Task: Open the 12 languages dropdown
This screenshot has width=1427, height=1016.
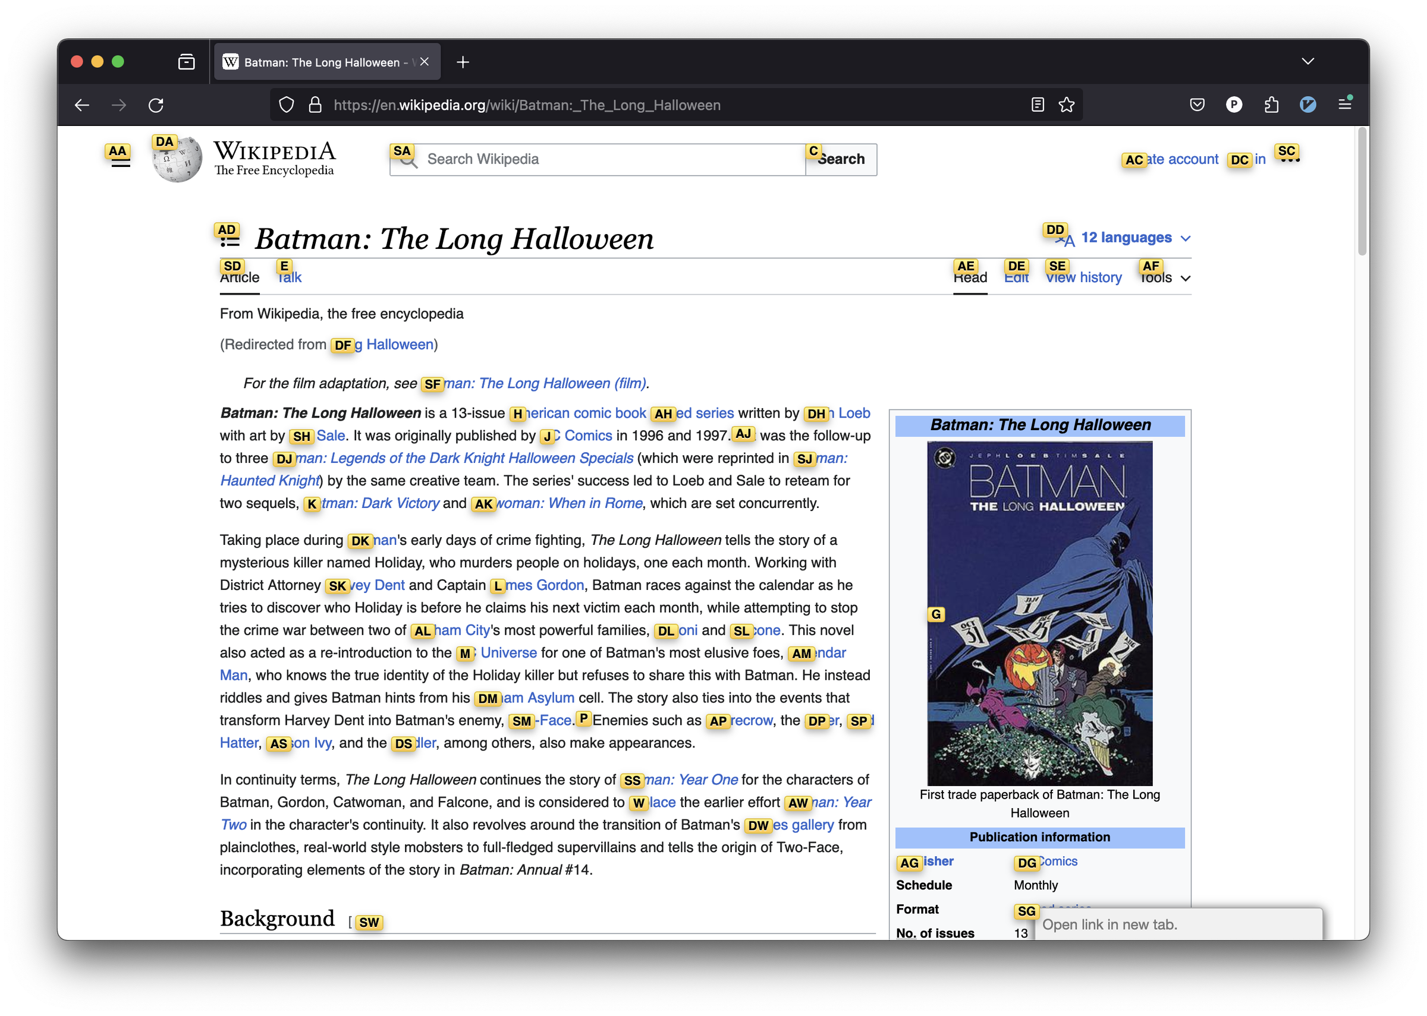Action: click(x=1122, y=238)
